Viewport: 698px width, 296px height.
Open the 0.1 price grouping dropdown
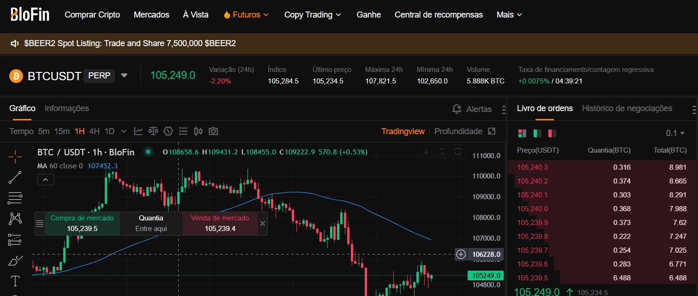point(675,133)
